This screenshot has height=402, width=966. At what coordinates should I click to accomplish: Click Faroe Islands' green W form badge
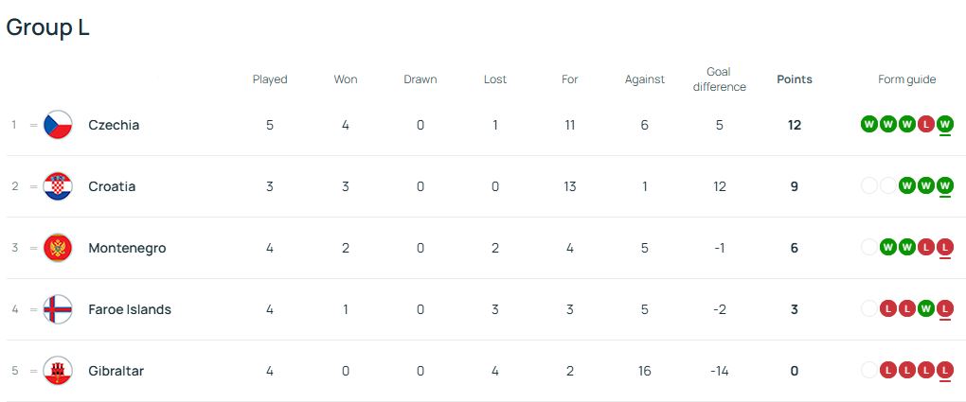click(925, 309)
